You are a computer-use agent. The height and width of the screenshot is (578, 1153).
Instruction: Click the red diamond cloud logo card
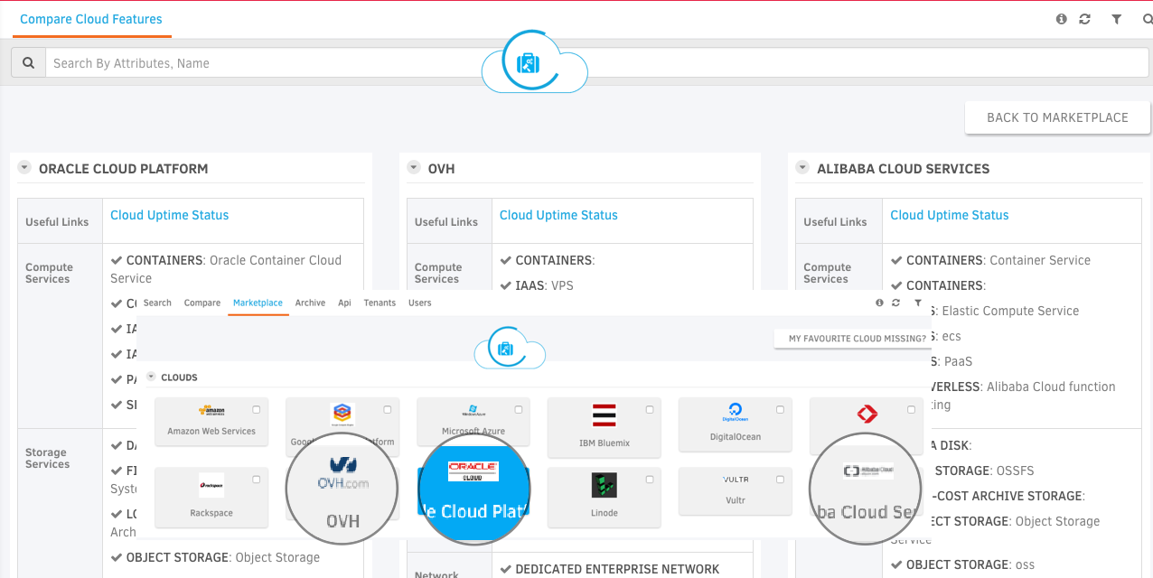tap(867, 415)
